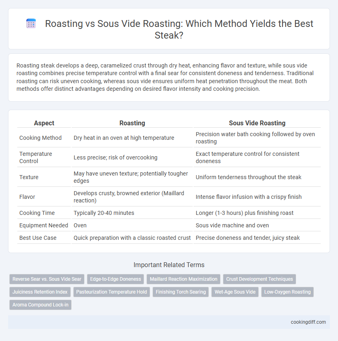Select the Finishing Torch Searing tag

click(181, 292)
